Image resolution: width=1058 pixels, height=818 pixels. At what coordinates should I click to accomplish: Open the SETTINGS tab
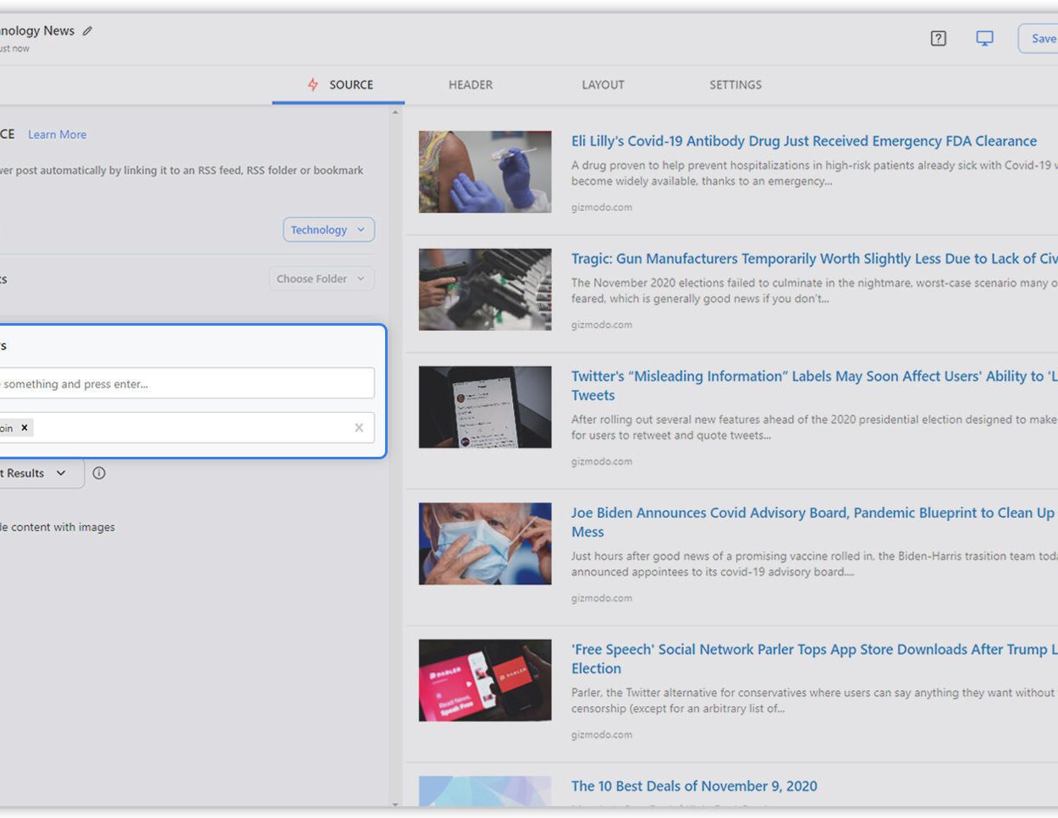coord(735,85)
